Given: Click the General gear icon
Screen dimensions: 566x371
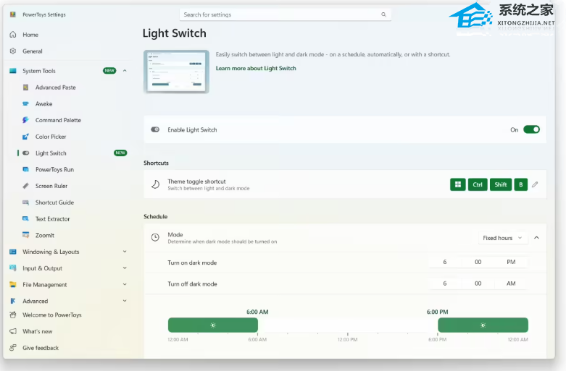Looking at the screenshot, I should (x=13, y=51).
